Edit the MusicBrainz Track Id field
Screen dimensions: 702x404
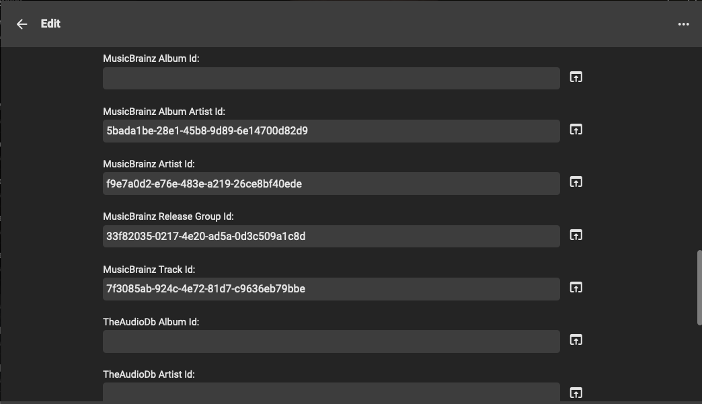pos(331,289)
